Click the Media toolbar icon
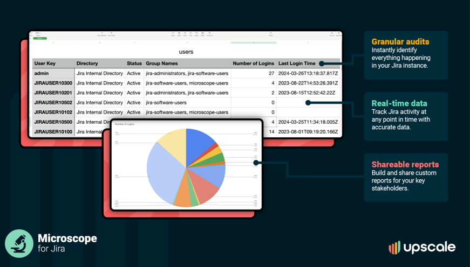The width and height of the screenshot is (470, 267). pos(203,34)
